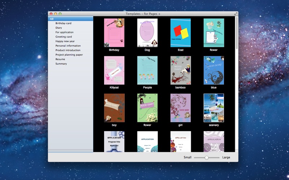Screen dimensions: 289x180
Task: Pick the purple spiral Application template
Action: tap(214, 141)
